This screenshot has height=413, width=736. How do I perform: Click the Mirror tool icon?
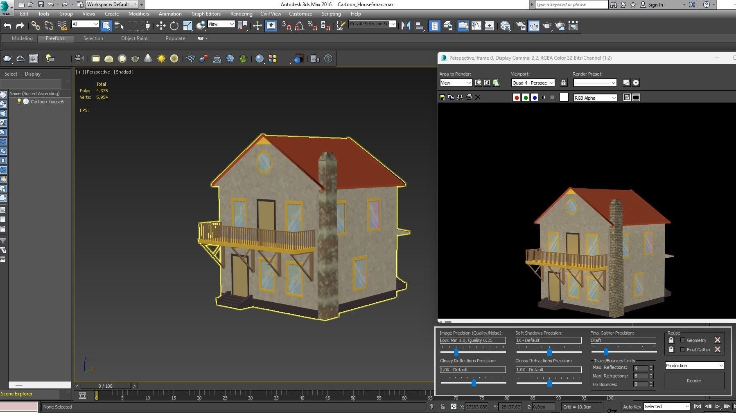click(x=406, y=26)
